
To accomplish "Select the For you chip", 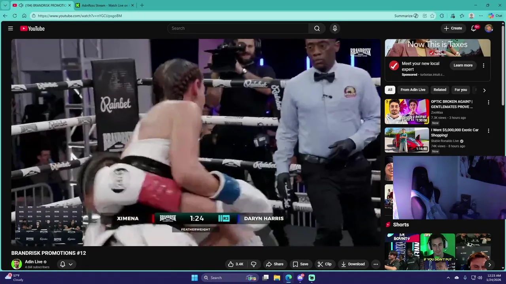I will [x=461, y=90].
